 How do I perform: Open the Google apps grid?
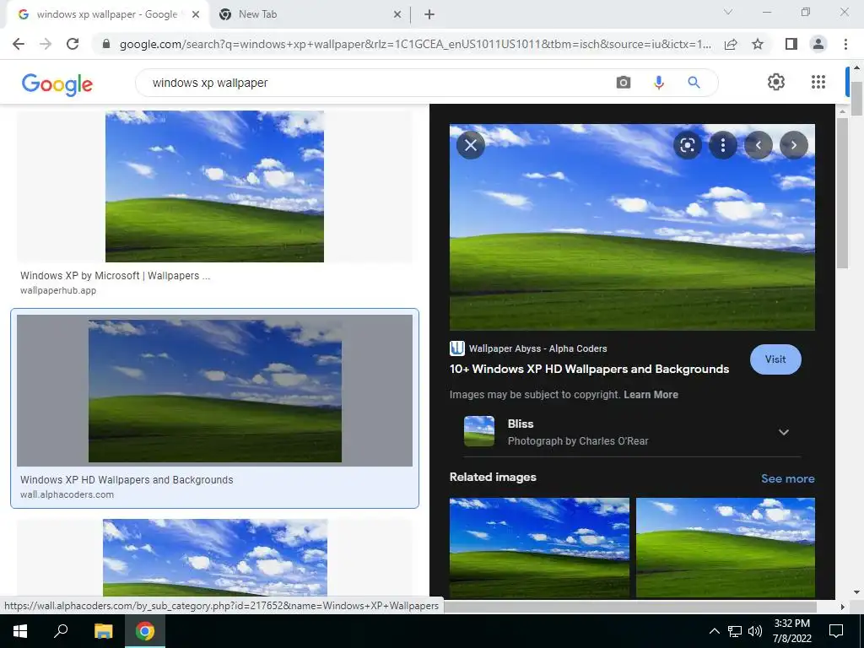(818, 82)
